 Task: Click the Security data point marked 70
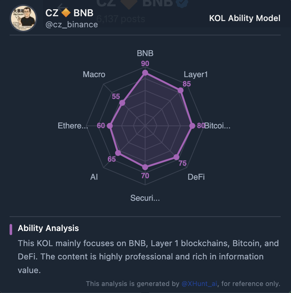tap(145, 167)
